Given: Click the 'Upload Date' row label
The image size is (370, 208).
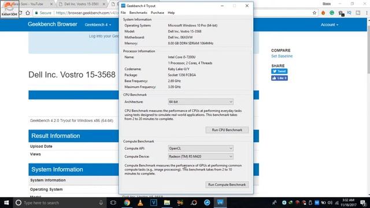Looking at the screenshot, I should tap(41, 146).
